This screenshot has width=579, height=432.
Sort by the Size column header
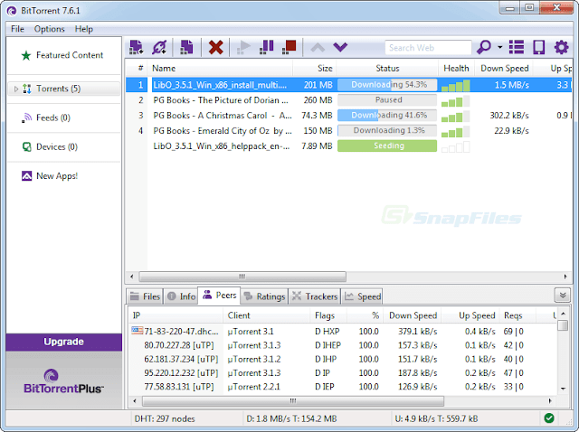pyautogui.click(x=315, y=69)
